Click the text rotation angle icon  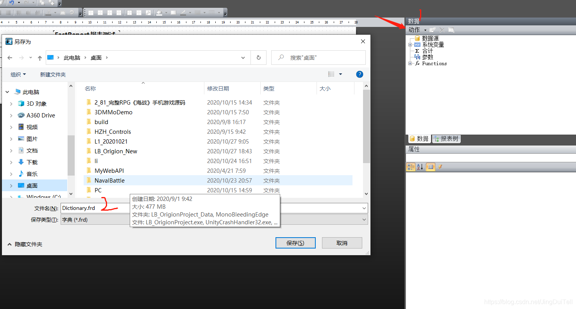coord(72,12)
